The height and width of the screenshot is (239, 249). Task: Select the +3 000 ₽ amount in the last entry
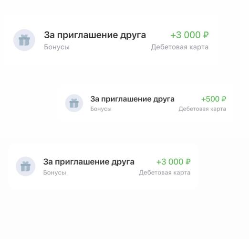[174, 162]
